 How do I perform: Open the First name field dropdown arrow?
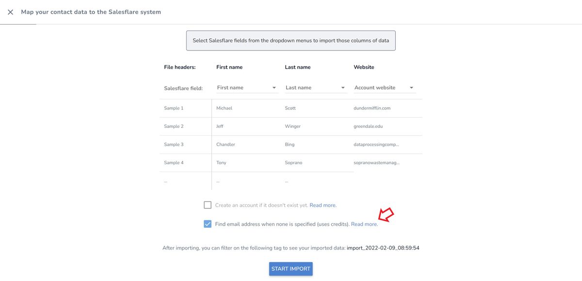[x=274, y=88]
